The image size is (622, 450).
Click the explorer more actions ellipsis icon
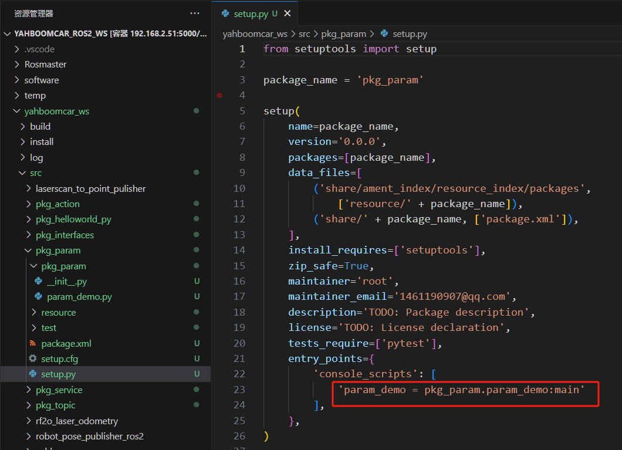195,13
